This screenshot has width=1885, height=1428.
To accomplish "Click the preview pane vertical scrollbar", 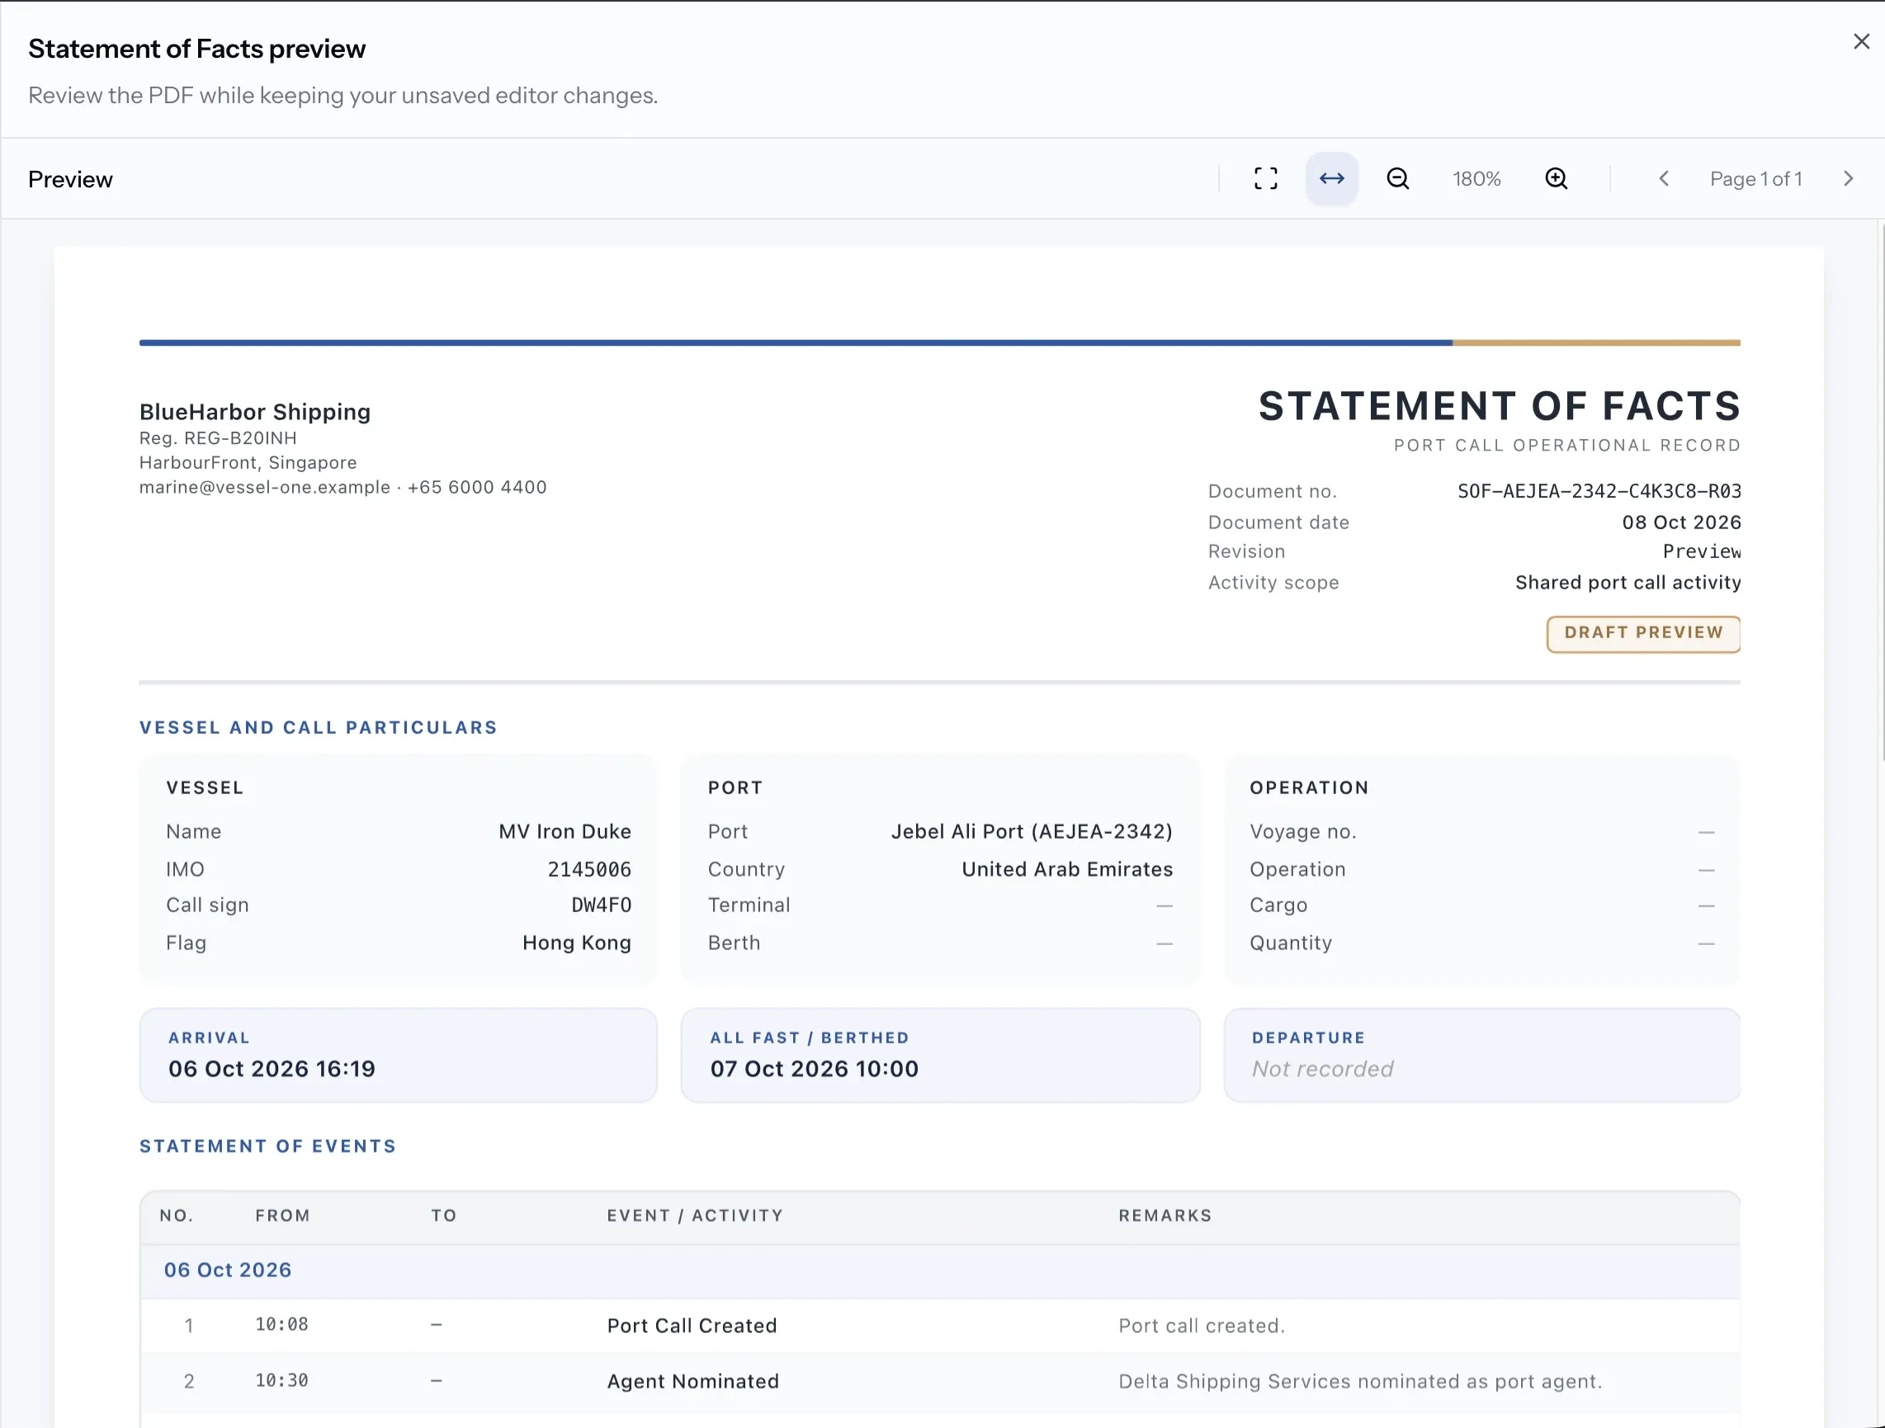I will pyautogui.click(x=1881, y=490).
